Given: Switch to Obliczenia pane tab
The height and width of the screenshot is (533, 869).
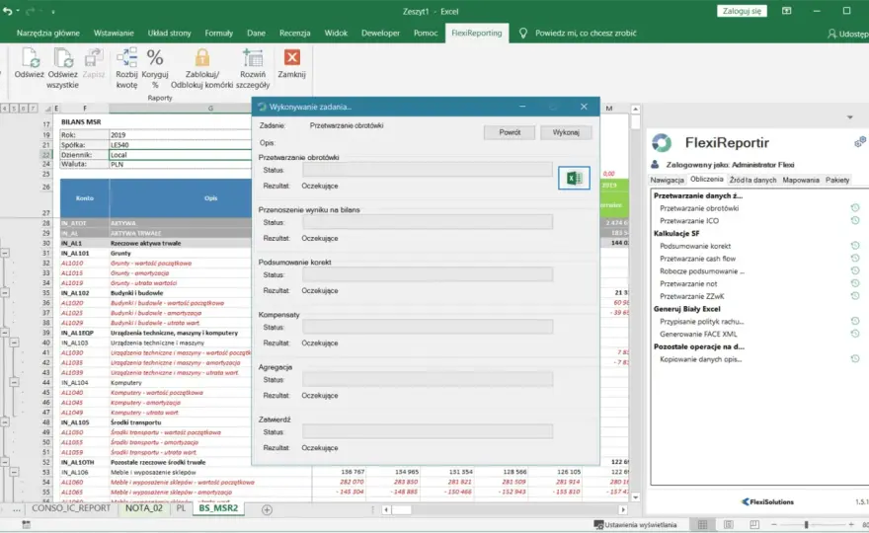Looking at the screenshot, I should 707,179.
